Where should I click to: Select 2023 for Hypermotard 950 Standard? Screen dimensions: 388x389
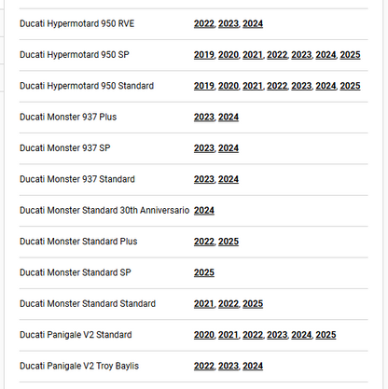click(x=301, y=86)
